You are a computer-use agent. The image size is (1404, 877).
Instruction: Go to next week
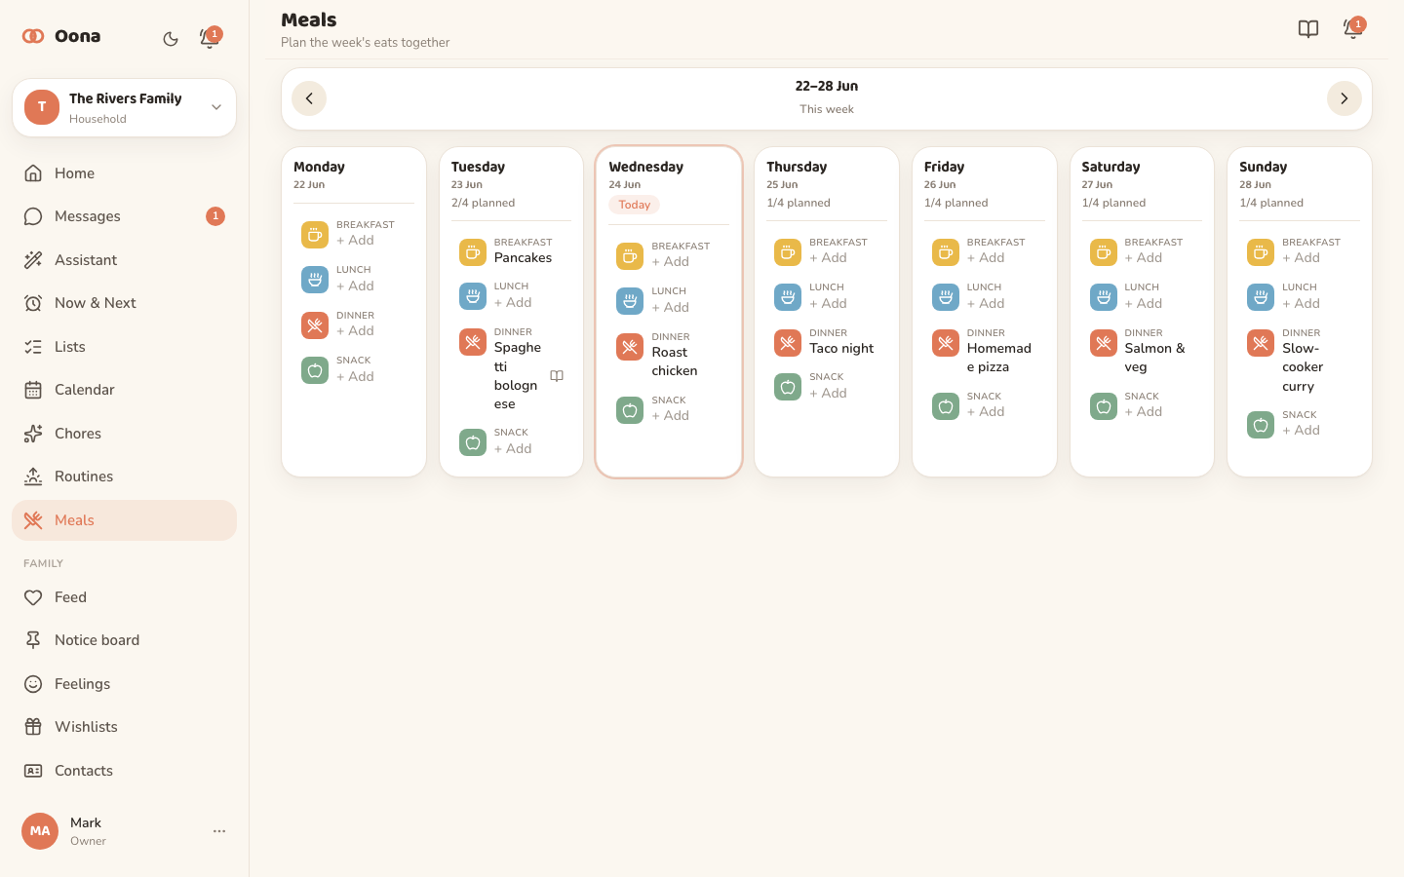point(1344,98)
